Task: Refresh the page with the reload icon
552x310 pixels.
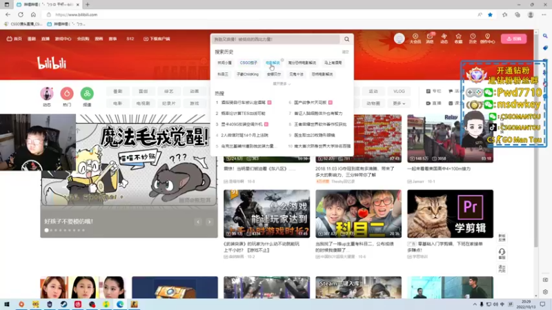Action: [x=21, y=14]
